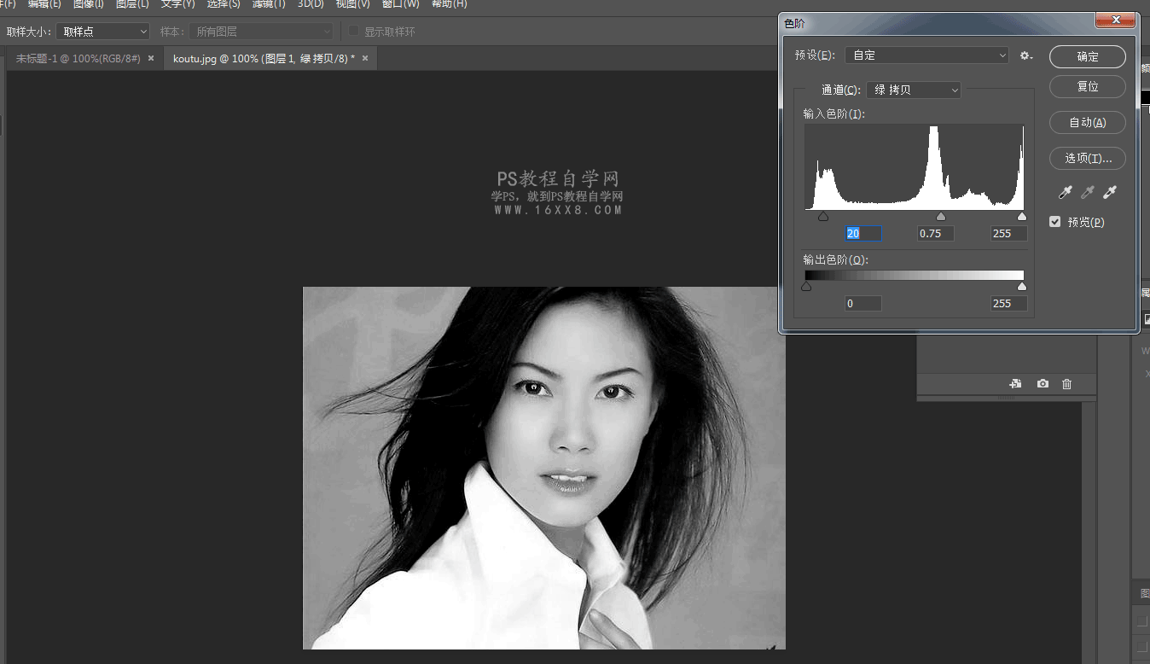Open the 帮助(H) menu
Screen dimensions: 1150x664
[x=449, y=3]
